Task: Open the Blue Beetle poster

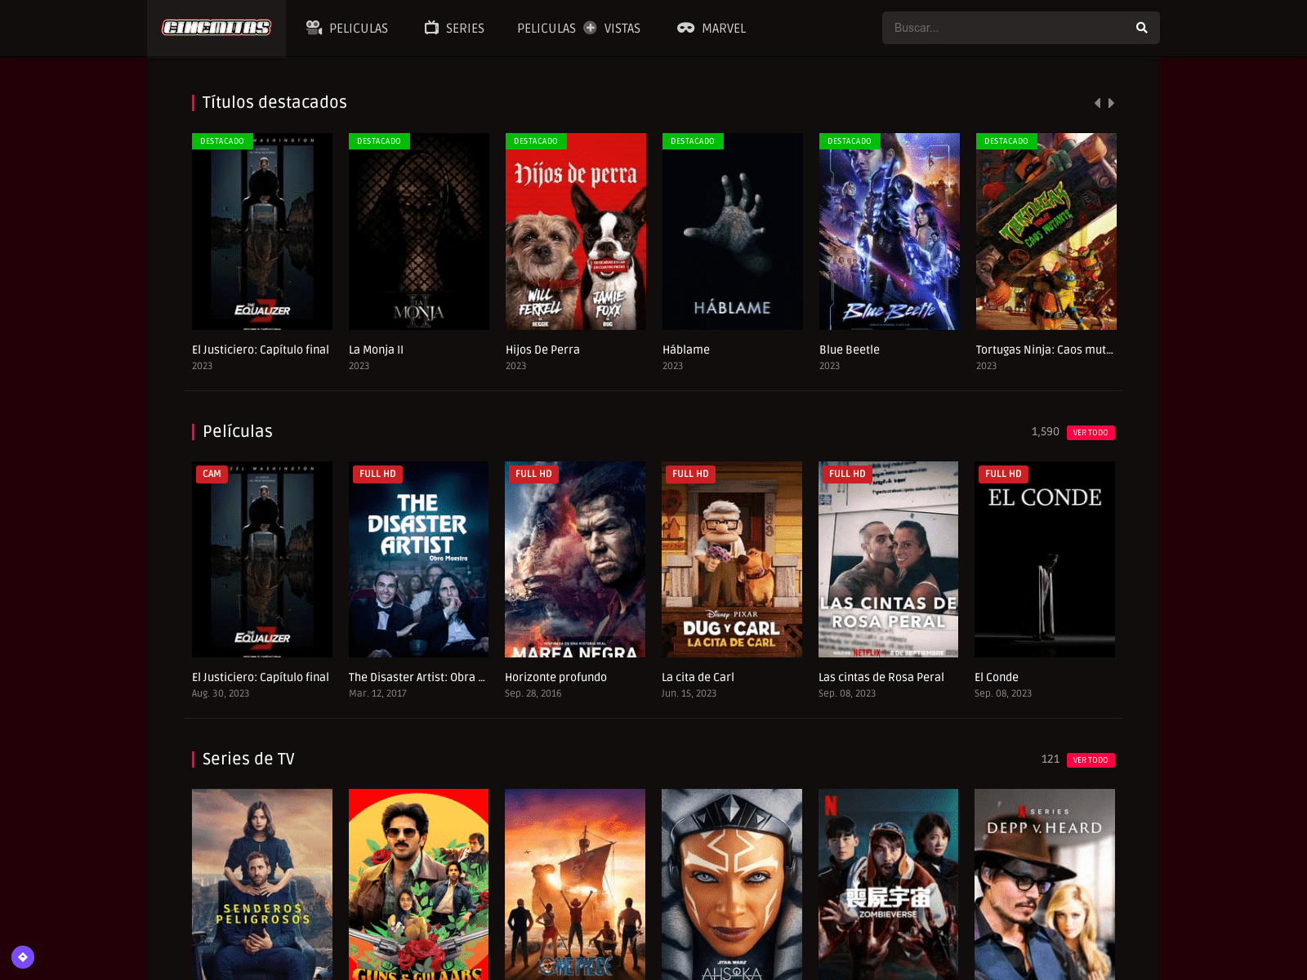Action: tap(890, 232)
